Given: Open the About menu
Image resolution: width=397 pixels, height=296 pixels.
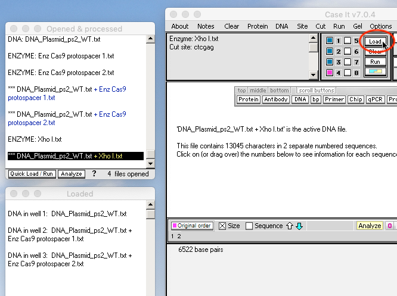Looking at the screenshot, I should click(180, 26).
